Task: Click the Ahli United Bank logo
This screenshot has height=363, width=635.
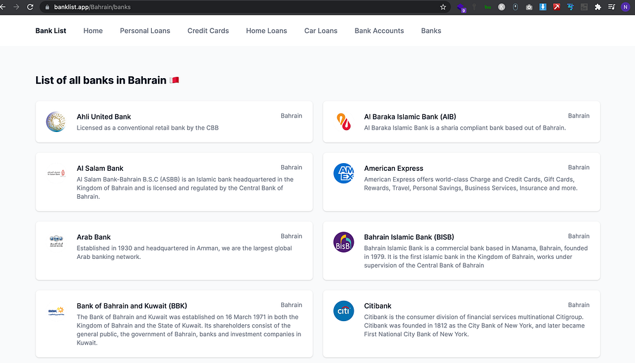Action: click(56, 122)
